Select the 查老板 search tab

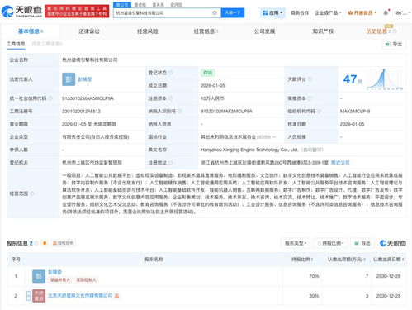[x=140, y=5]
